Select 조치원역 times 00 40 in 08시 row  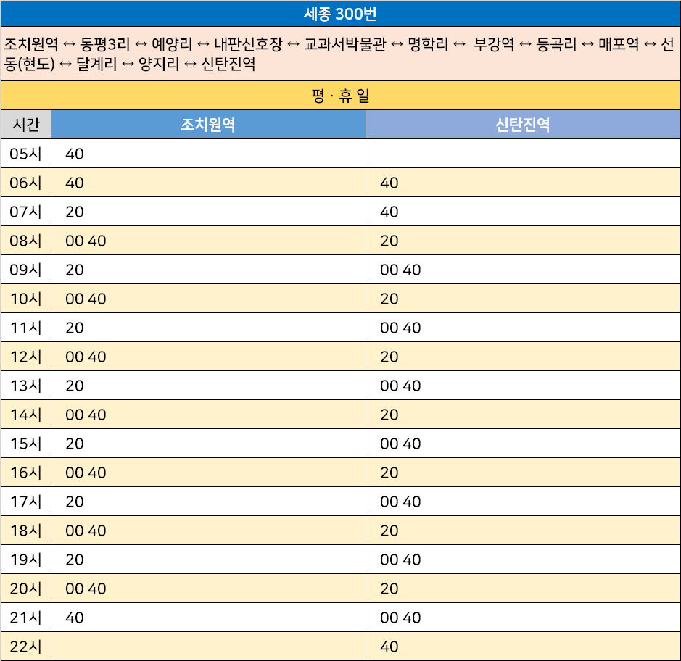(x=86, y=241)
